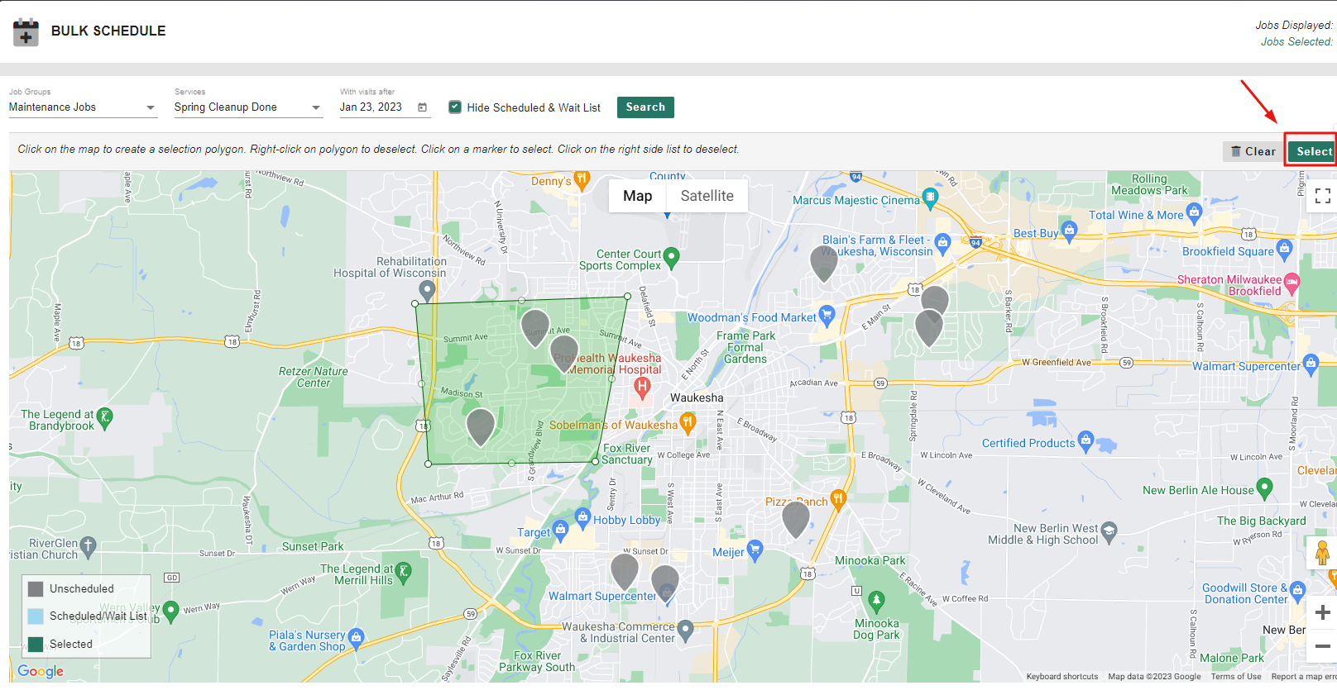Open the date picker calendar icon
This screenshot has width=1337, height=690.
(x=423, y=107)
